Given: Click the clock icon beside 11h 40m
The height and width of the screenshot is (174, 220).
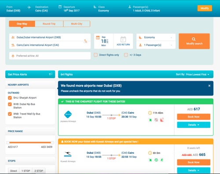Looking at the screenshot, I should [150, 113].
